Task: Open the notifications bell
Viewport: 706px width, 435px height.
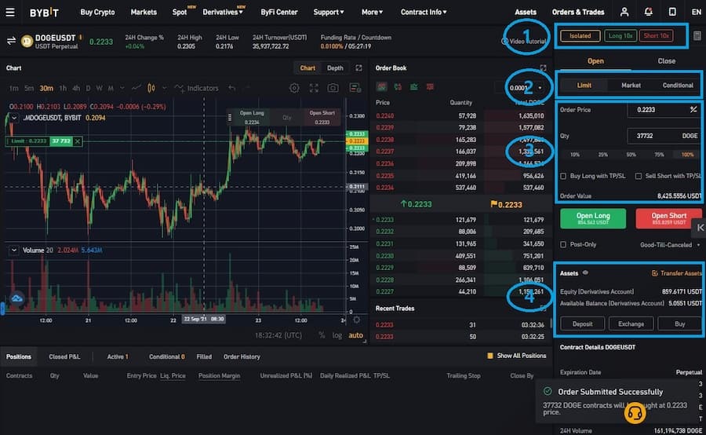Action: pyautogui.click(x=649, y=13)
